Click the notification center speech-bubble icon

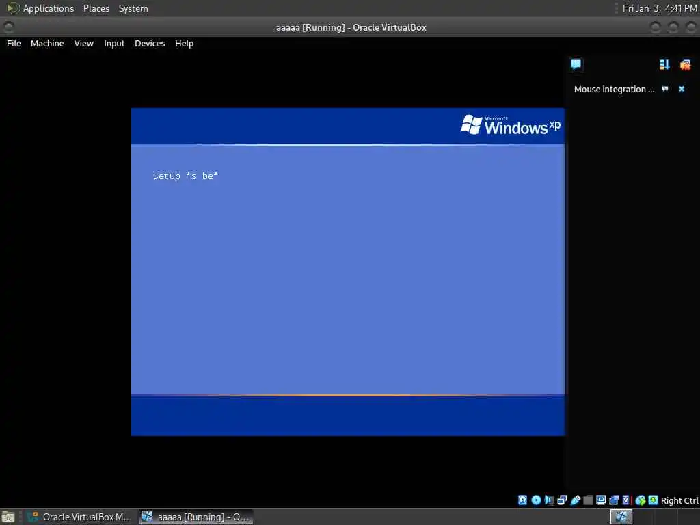click(576, 65)
